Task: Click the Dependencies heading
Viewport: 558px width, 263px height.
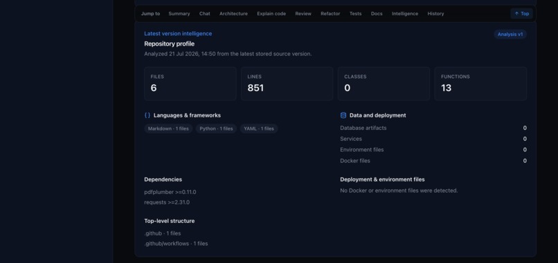Action: tap(163, 179)
